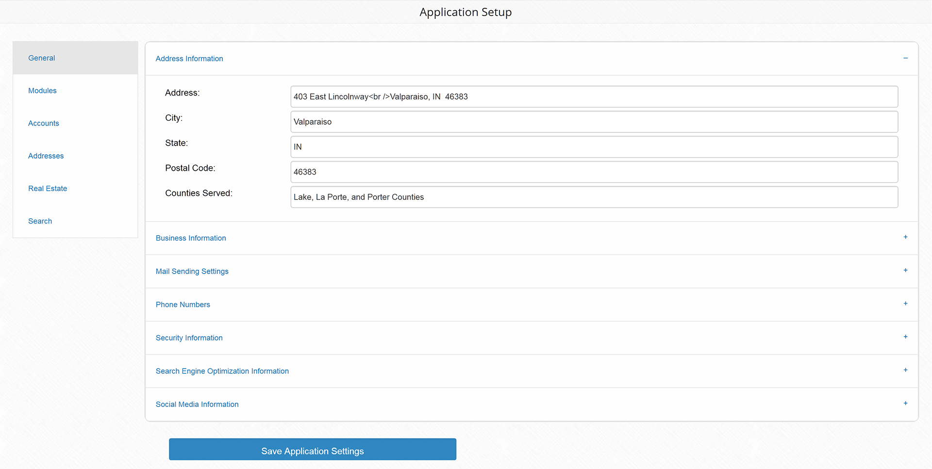The image size is (932, 469).
Task: Go to the Accounts tab
Action: click(x=75, y=123)
